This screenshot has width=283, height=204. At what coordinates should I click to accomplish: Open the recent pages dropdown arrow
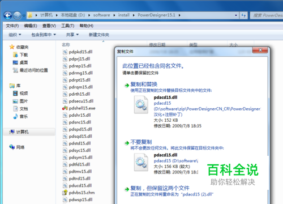[24, 16]
